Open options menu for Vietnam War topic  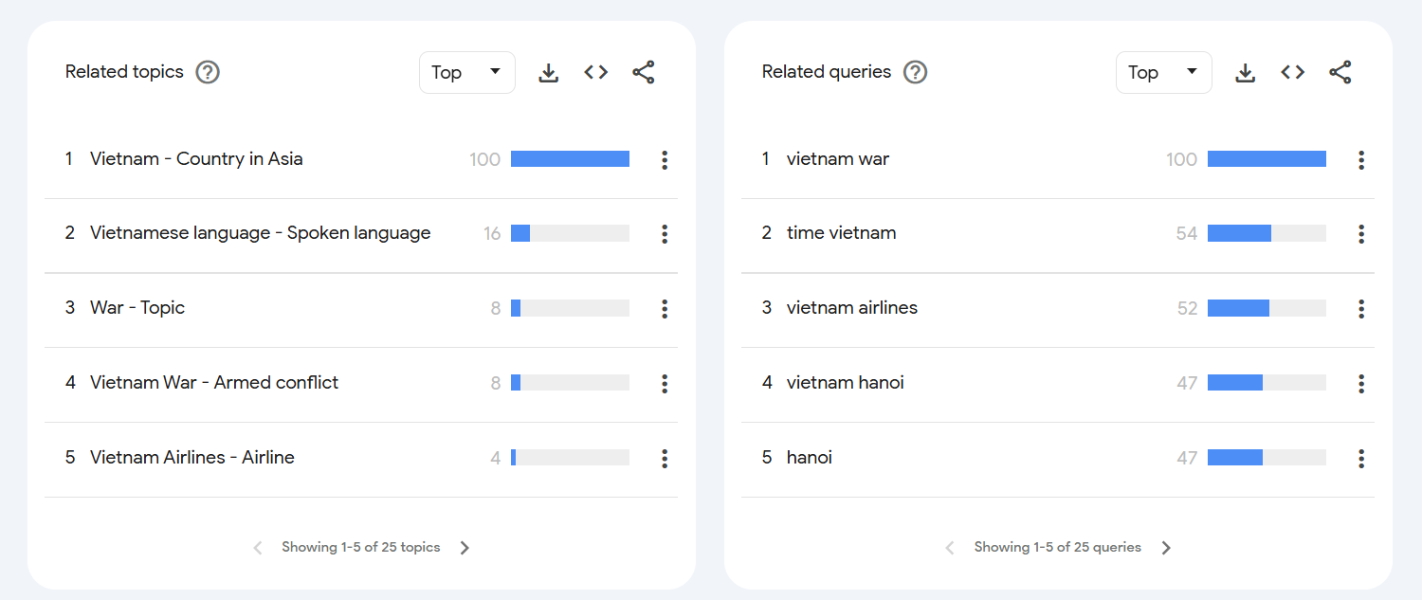pos(665,383)
